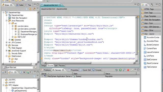Select LinkPane widget in palette
The image size is (163, 92).
click(x=149, y=56)
